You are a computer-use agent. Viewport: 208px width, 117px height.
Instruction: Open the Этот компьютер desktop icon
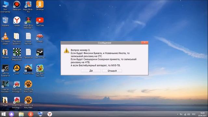pyautogui.click(x=5, y=6)
